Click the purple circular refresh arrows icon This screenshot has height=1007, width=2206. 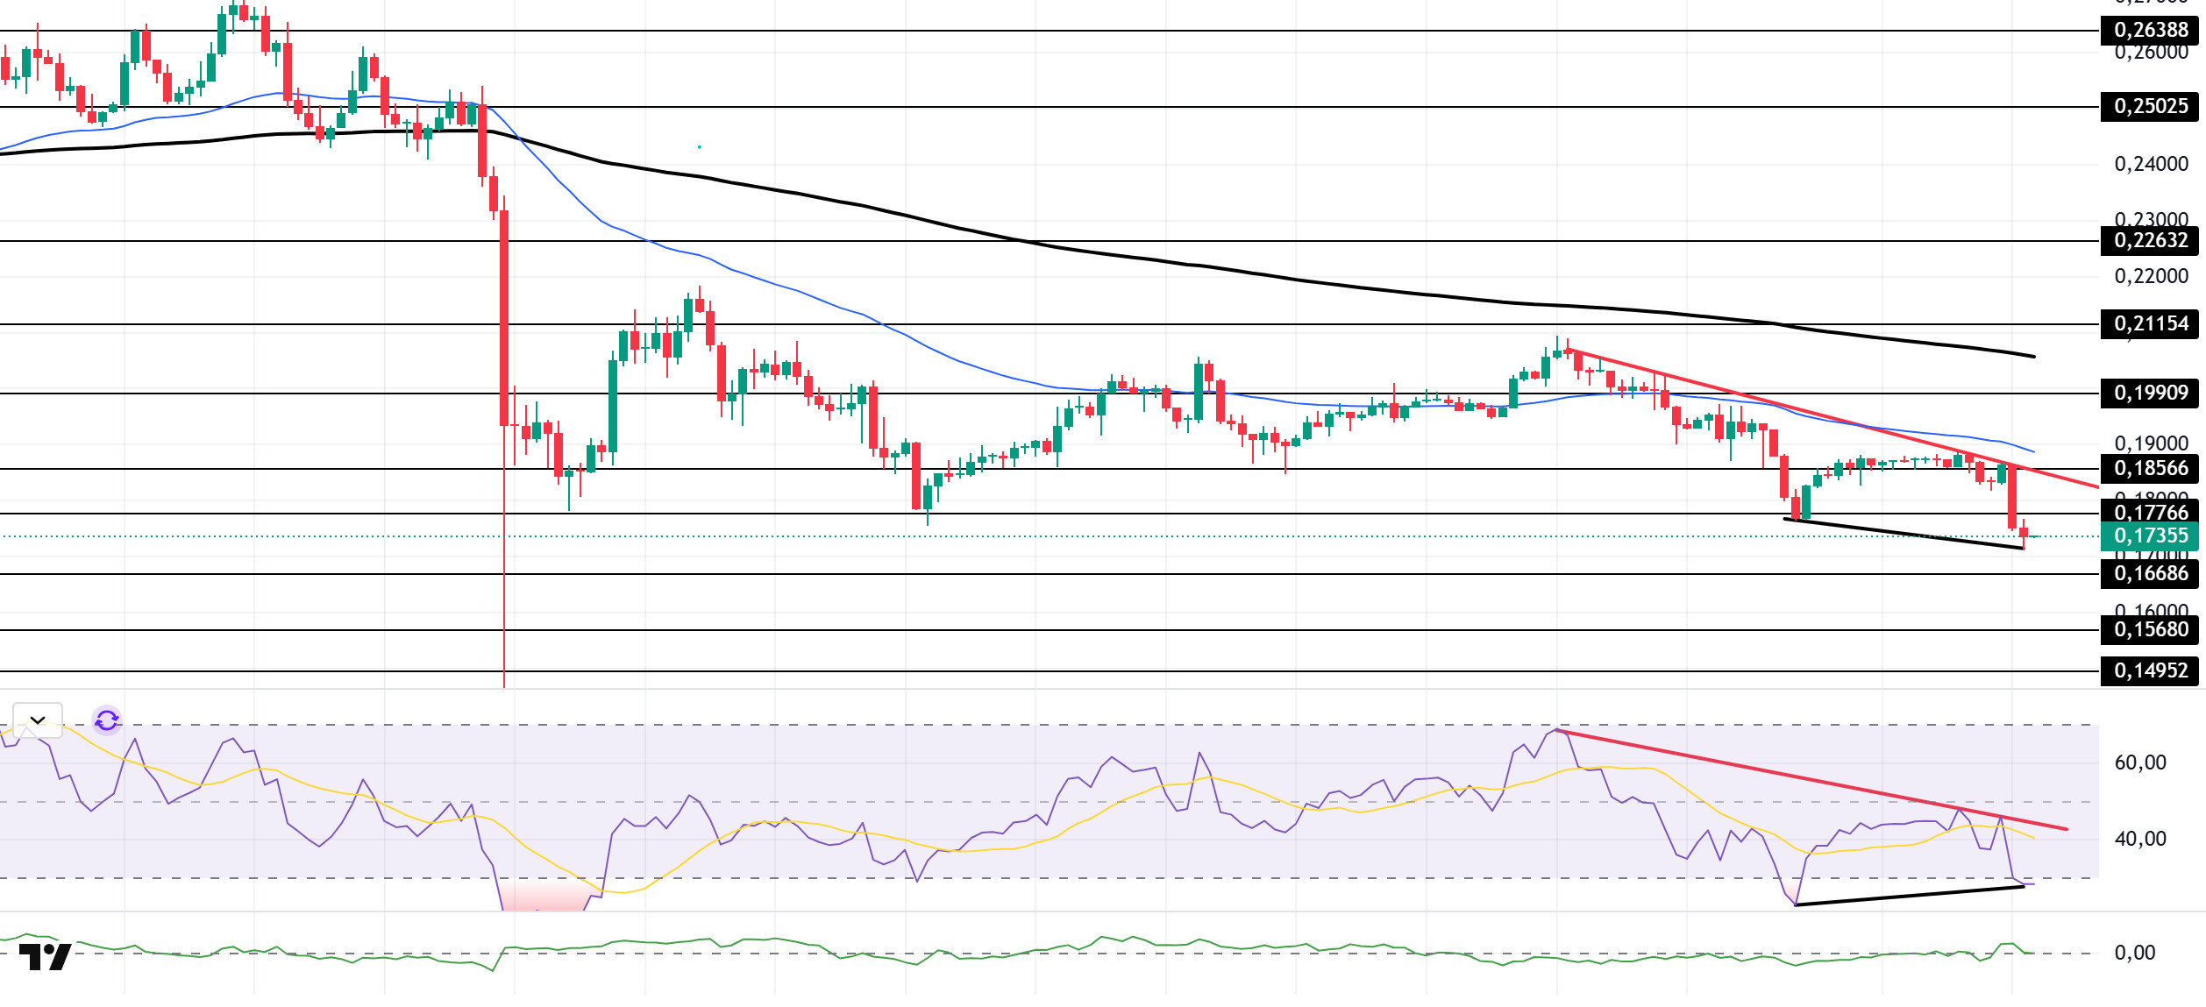point(107,720)
